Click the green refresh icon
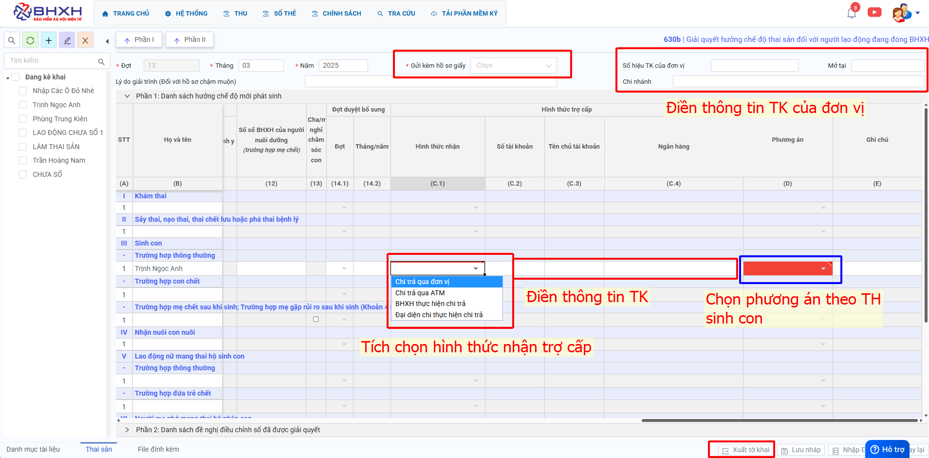This screenshot has width=929, height=458. pyautogui.click(x=30, y=40)
